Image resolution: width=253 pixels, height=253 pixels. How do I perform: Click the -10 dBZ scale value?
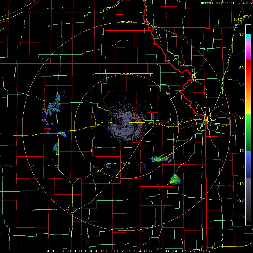[x=240, y=184]
